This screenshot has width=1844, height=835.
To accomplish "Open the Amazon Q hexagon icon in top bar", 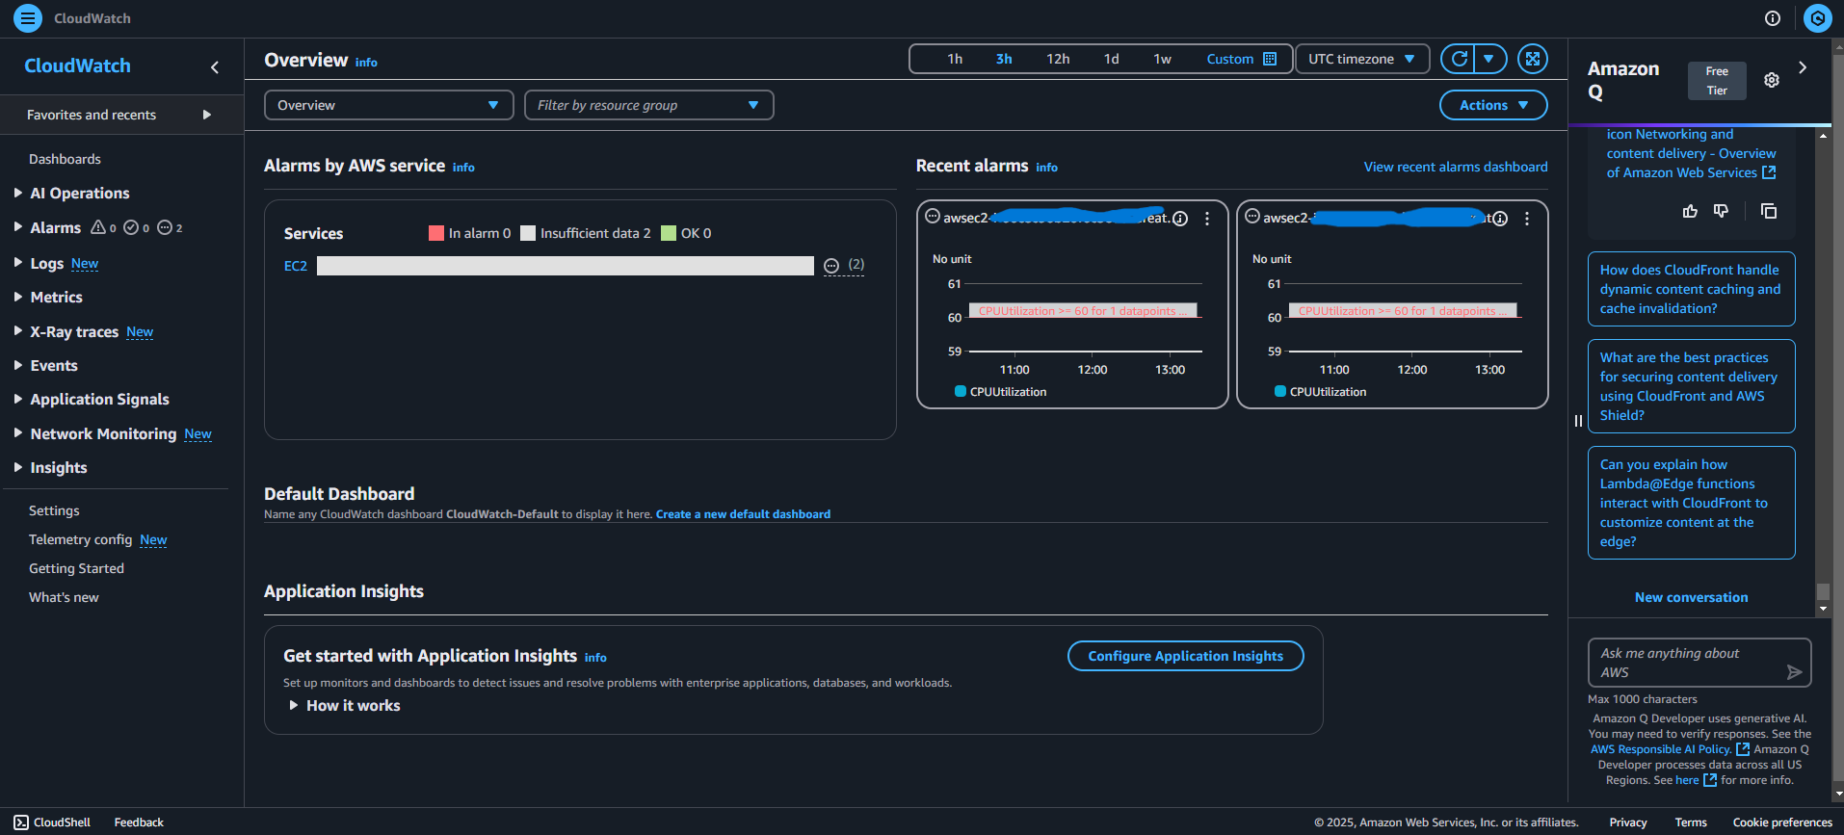I will (1817, 18).
